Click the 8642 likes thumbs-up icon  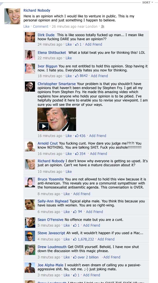point(77,76)
